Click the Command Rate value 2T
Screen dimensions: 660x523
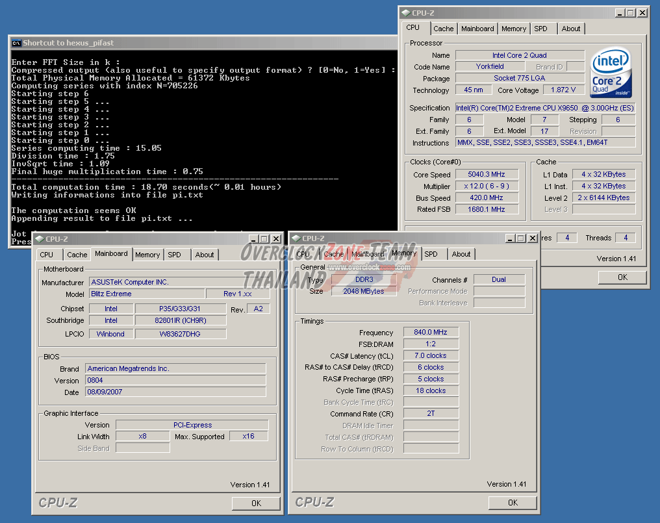[x=431, y=413]
